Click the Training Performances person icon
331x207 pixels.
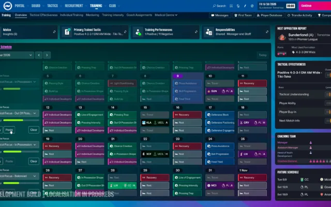pos(138,32)
